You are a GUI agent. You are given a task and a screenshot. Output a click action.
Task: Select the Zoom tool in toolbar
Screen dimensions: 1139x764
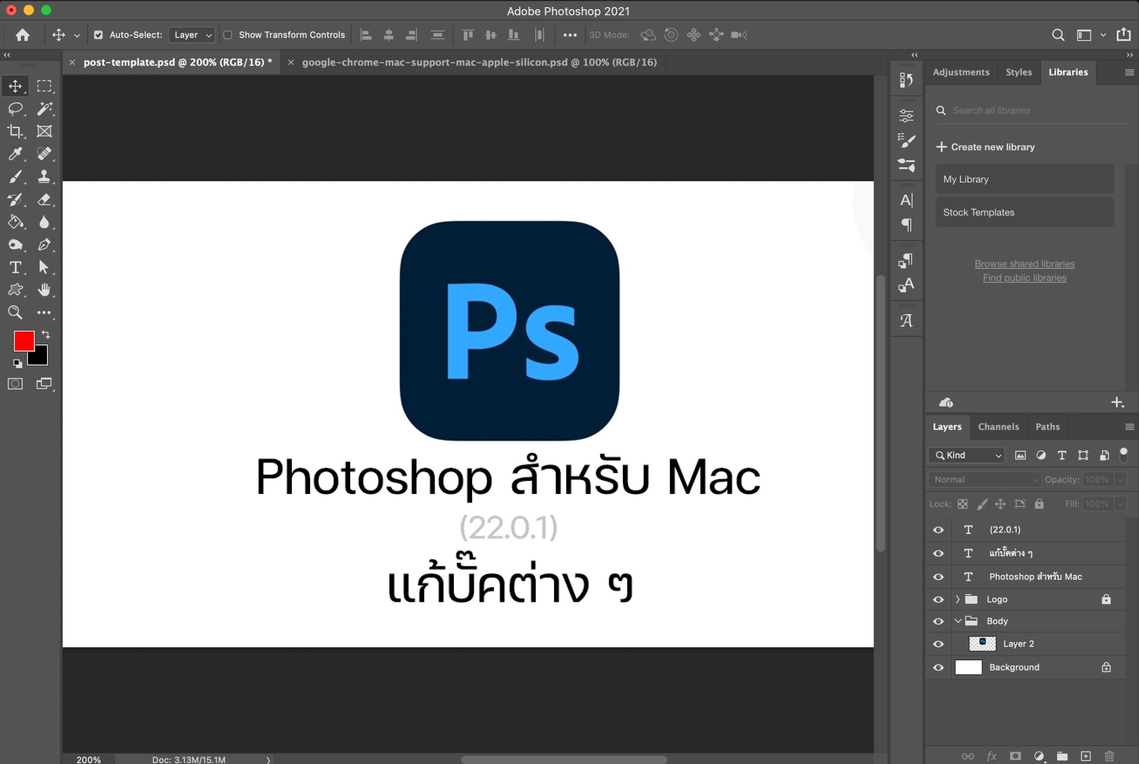(x=15, y=312)
